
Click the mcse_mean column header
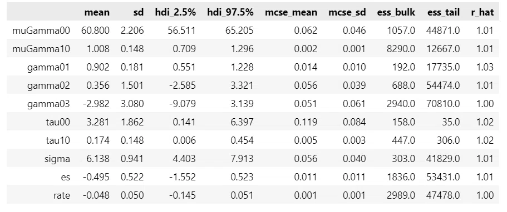pyautogui.click(x=291, y=12)
